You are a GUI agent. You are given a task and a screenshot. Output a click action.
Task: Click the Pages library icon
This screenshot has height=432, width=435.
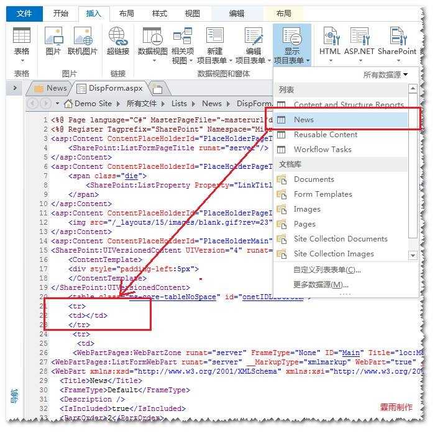[282, 224]
